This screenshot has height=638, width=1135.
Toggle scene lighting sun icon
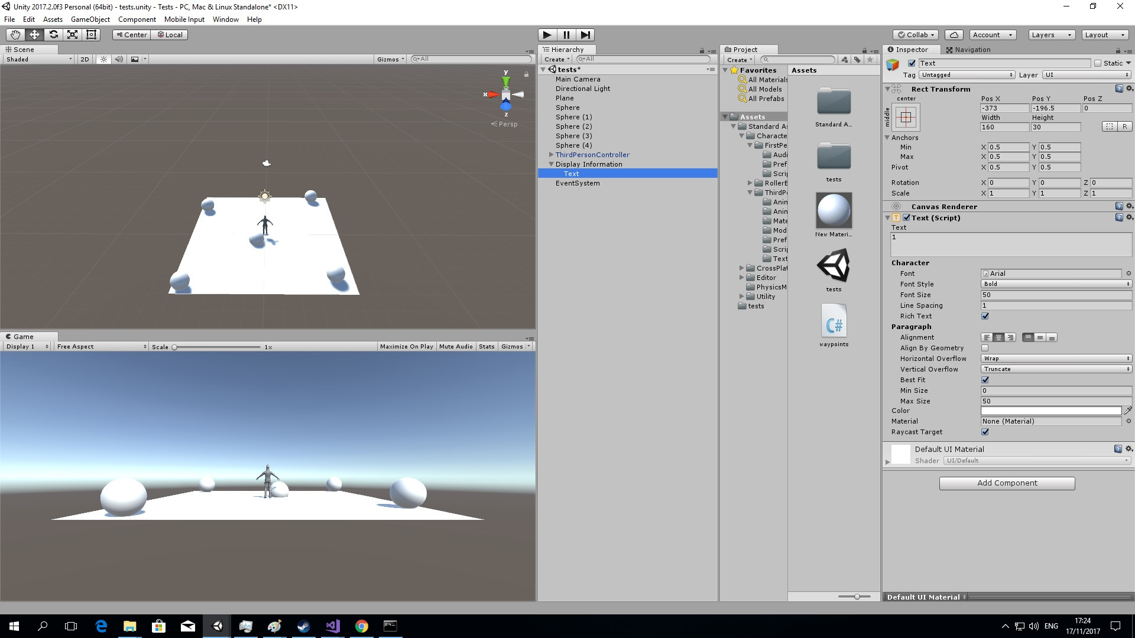[104, 59]
